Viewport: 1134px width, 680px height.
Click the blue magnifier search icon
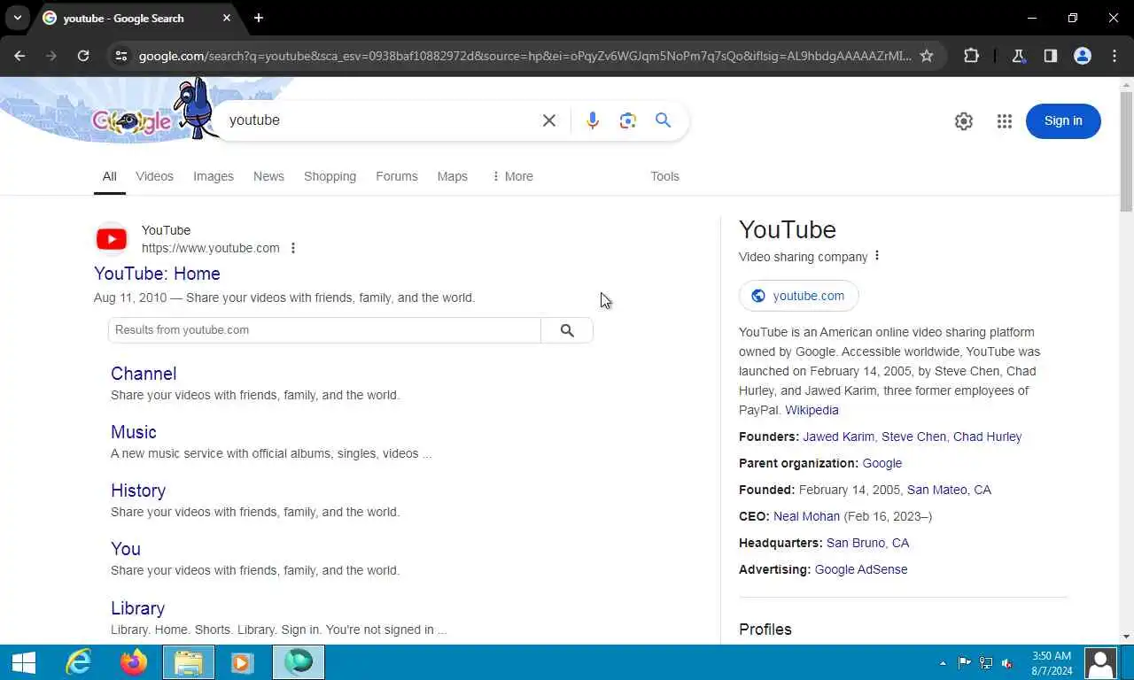[x=663, y=120]
